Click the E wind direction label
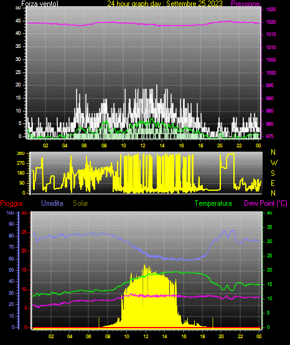290x345 pixels. tap(273, 183)
